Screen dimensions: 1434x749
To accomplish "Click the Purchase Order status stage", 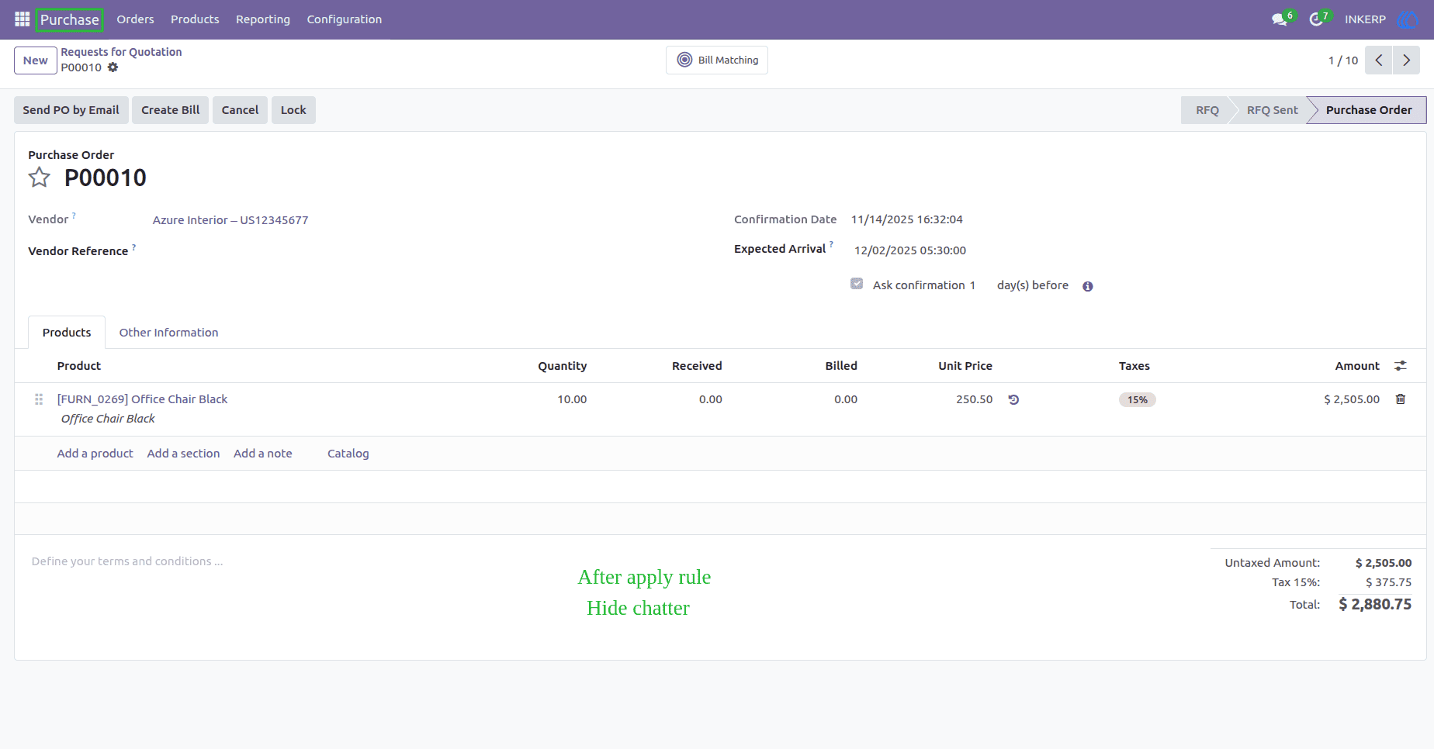I will (x=1369, y=110).
